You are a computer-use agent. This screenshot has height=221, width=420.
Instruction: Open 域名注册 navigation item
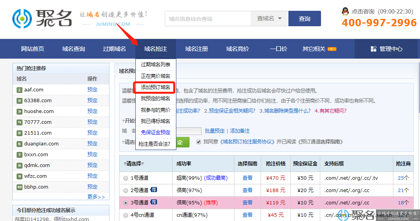(196, 49)
